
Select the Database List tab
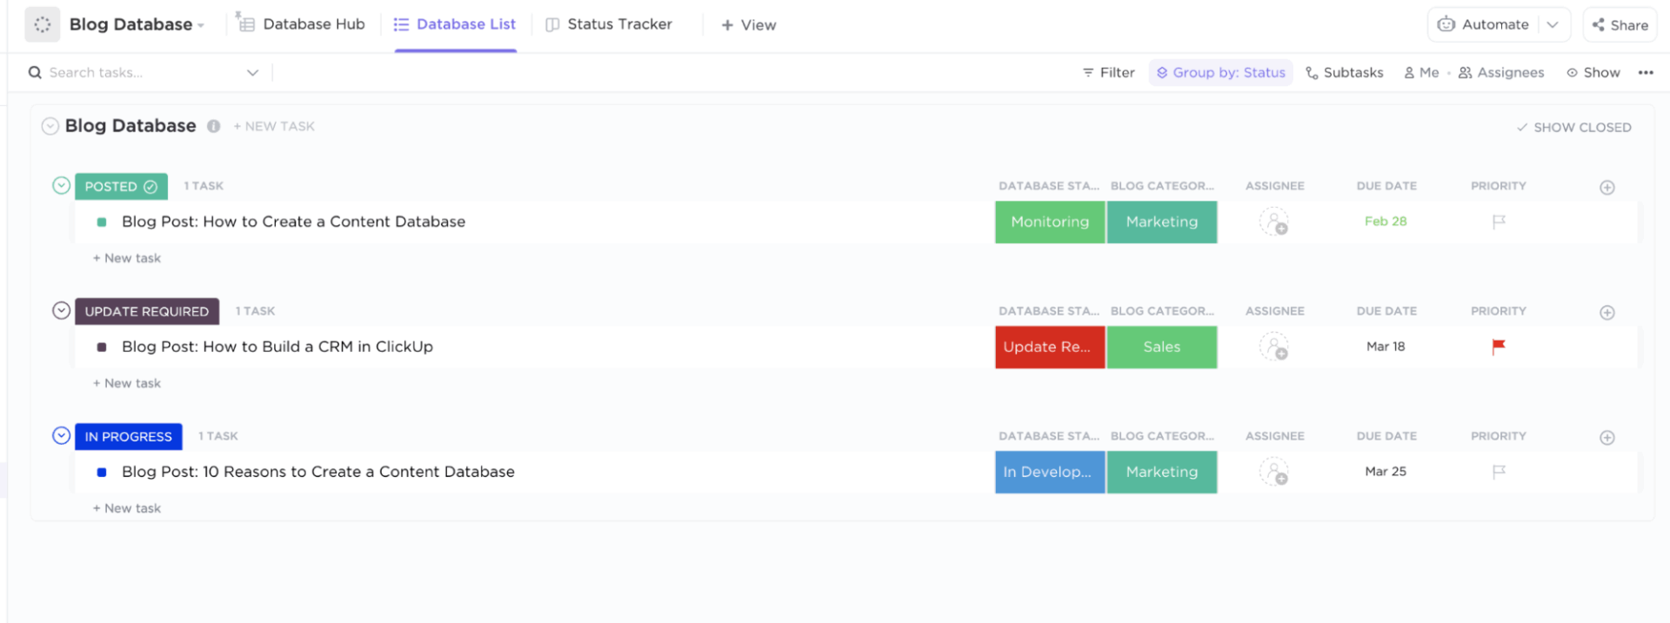(455, 24)
